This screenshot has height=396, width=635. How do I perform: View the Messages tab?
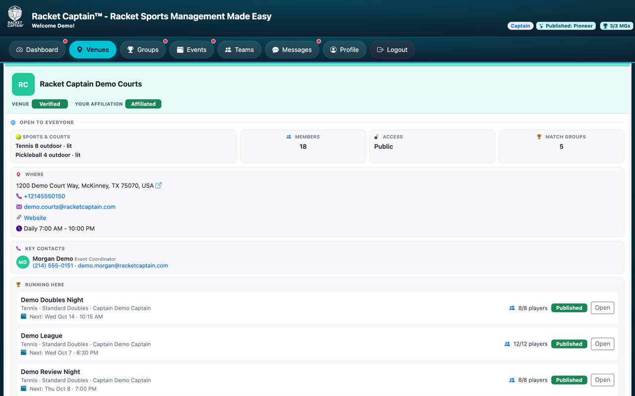292,49
